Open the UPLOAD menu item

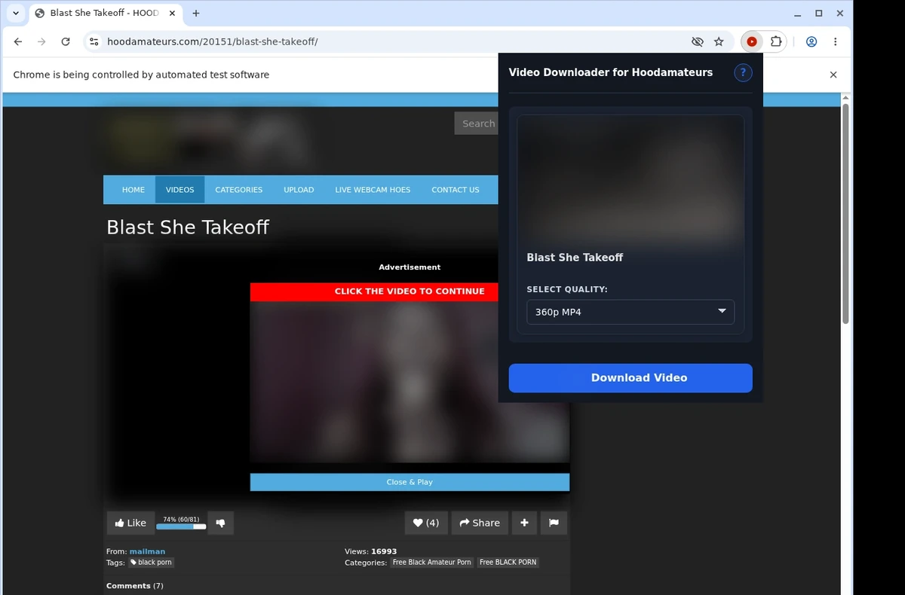click(299, 190)
